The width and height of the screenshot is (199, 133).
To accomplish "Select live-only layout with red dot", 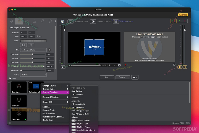I will pyautogui.click(x=185, y=21).
